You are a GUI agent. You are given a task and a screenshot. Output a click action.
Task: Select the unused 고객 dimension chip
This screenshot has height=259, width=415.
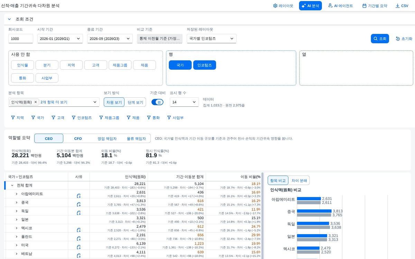95,65
